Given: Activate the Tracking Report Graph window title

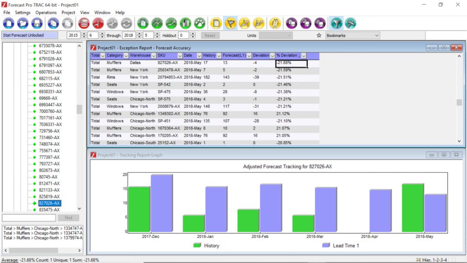Looking at the screenshot, I should click(130, 155).
